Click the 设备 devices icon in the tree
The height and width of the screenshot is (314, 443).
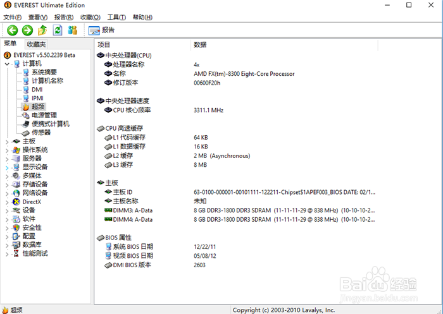tap(16, 210)
